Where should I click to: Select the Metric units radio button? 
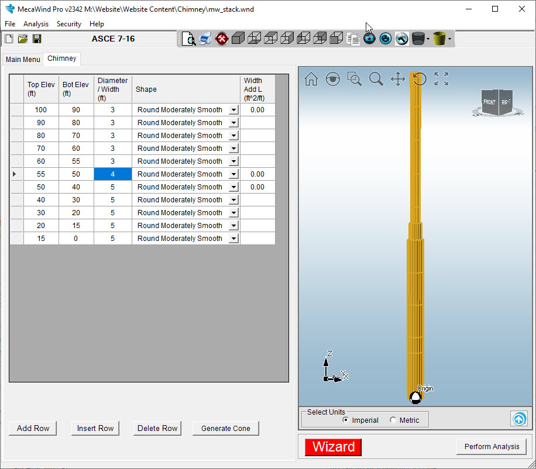click(393, 420)
